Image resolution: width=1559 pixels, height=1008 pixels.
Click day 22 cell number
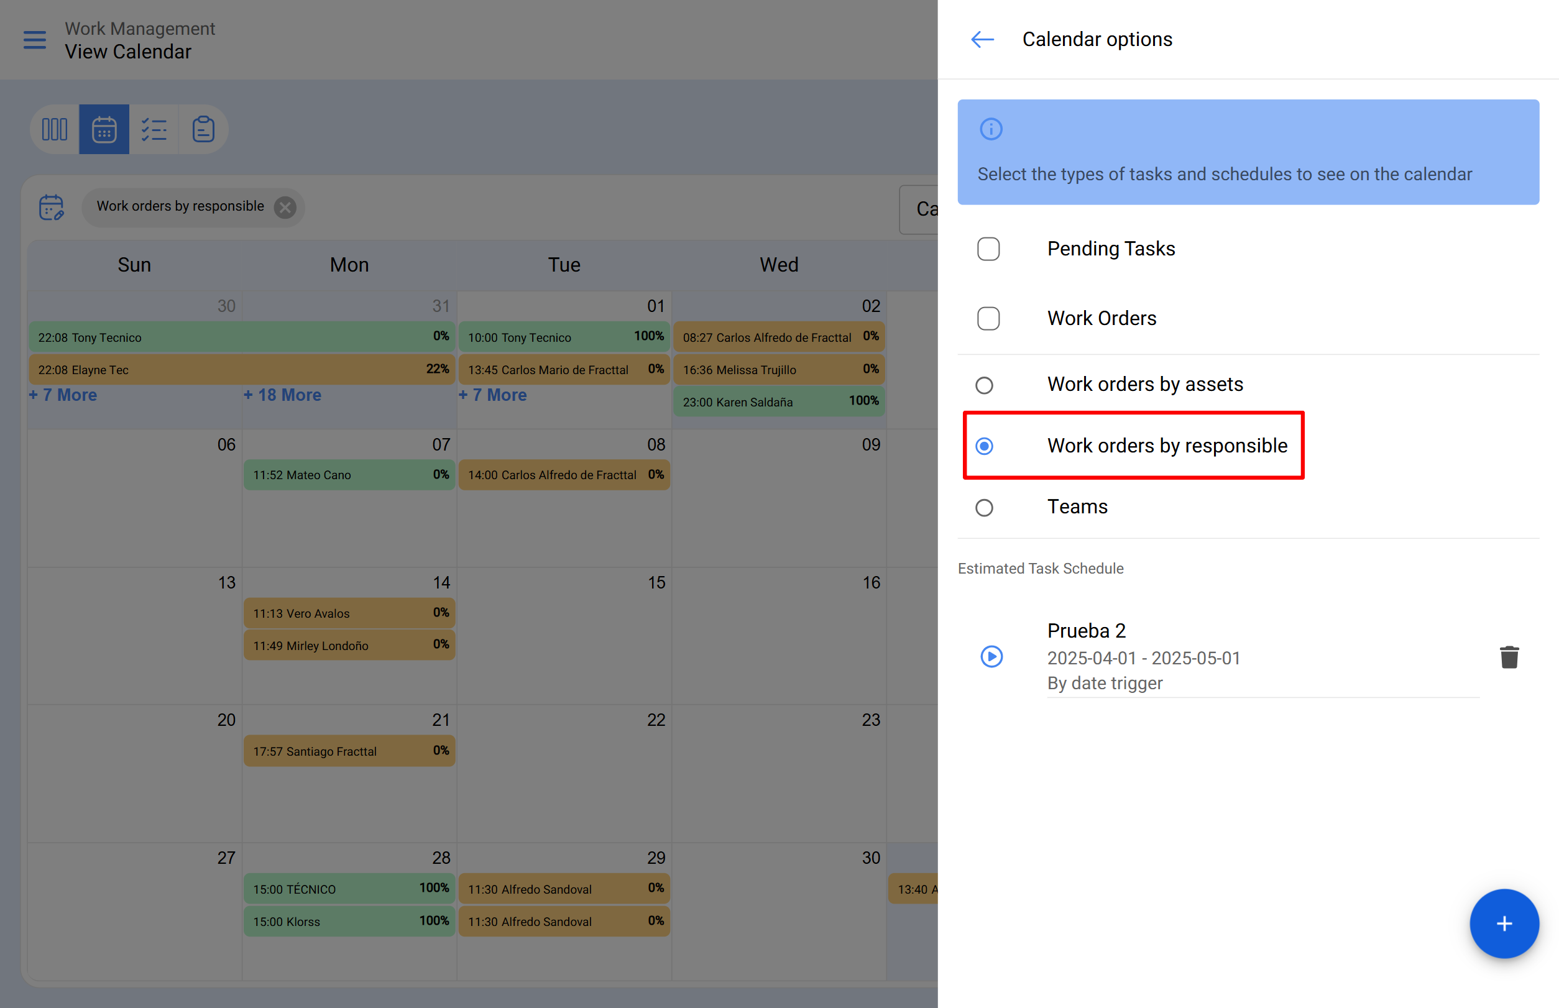(x=656, y=720)
